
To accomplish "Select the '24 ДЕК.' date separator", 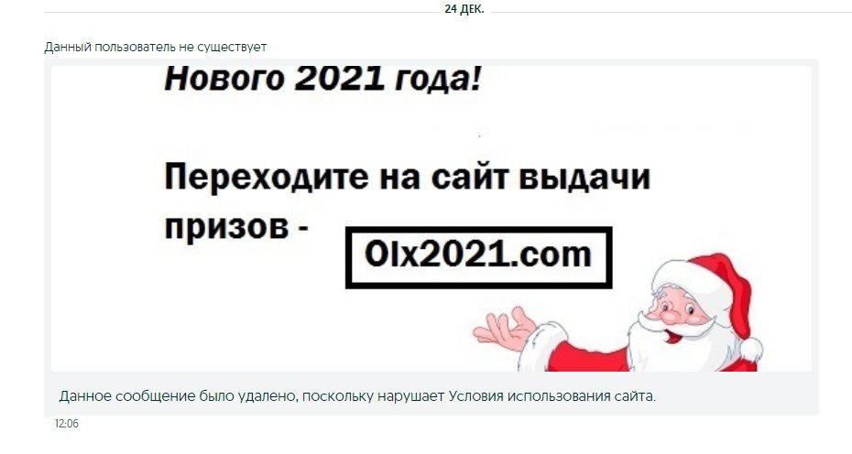I will (464, 9).
